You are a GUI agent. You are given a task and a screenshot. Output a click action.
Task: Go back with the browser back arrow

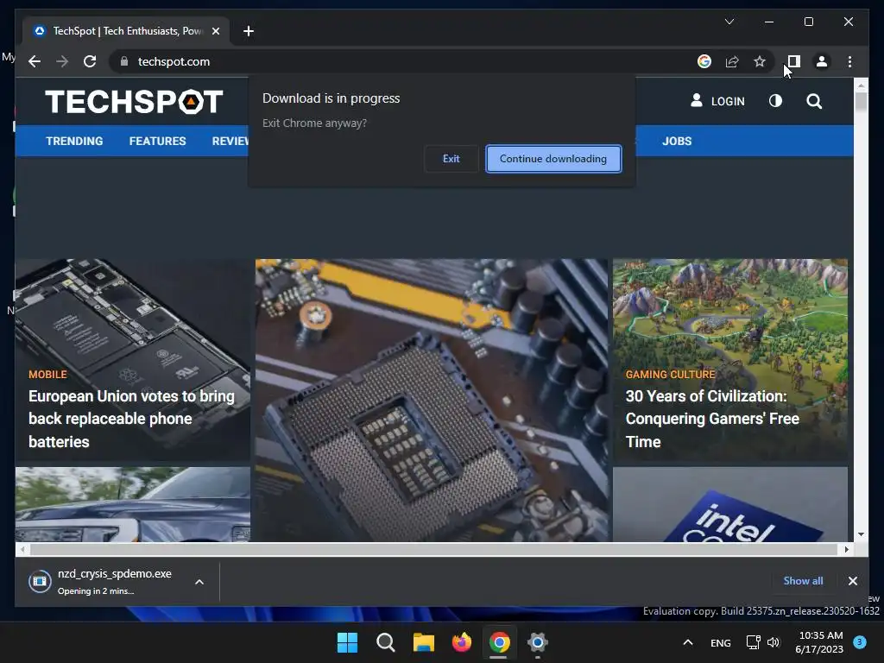[35, 61]
